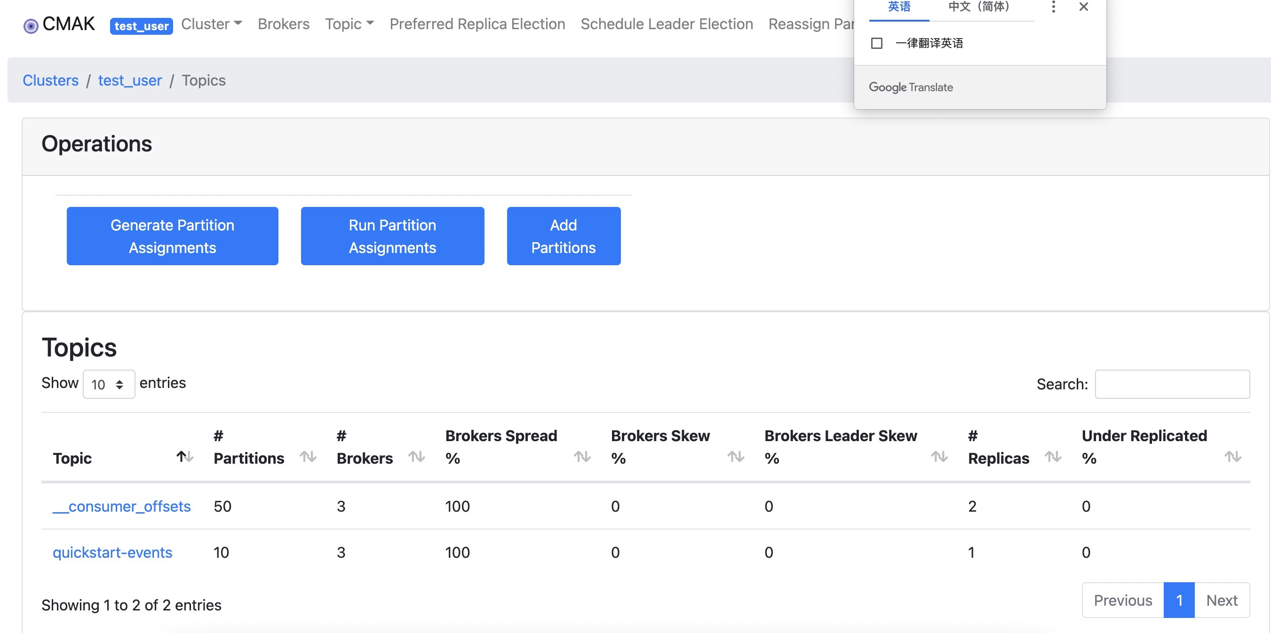Sort table by Topic column arrow
1271x633 pixels.
pos(185,456)
